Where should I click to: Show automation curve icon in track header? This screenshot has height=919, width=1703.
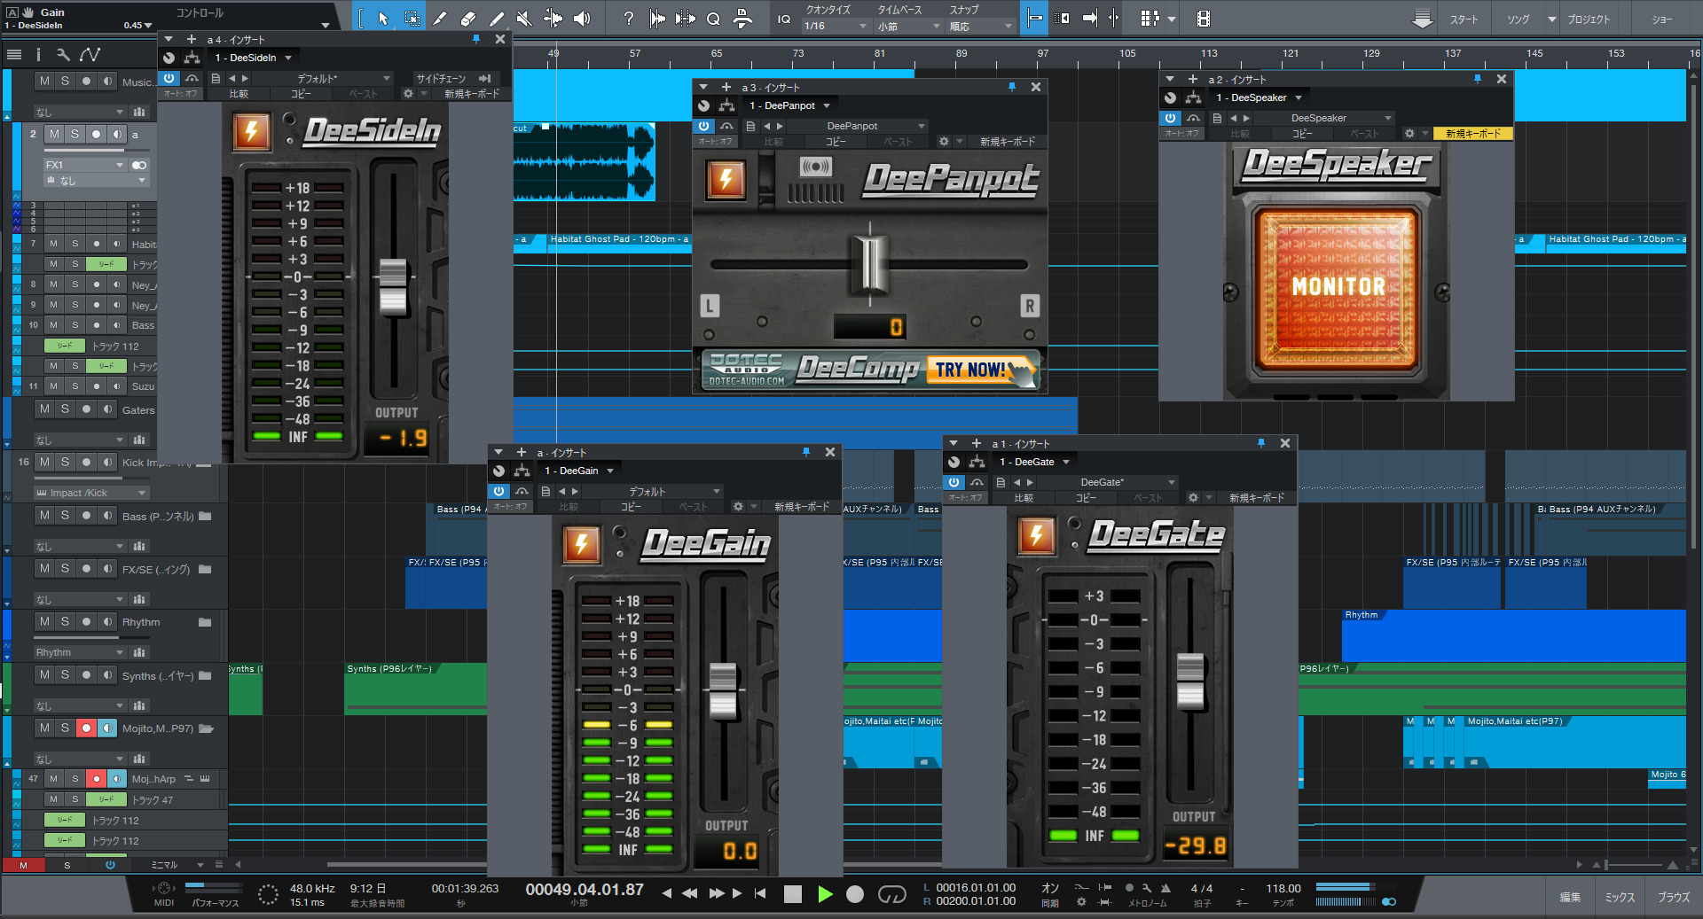click(x=90, y=55)
